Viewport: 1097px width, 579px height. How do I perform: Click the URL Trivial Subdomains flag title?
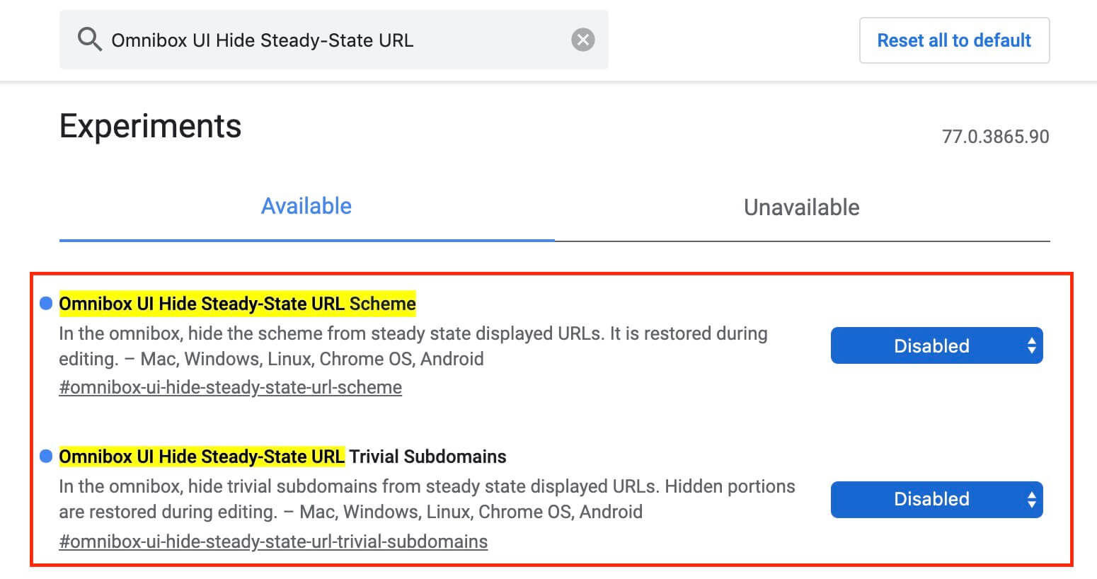[282, 457]
